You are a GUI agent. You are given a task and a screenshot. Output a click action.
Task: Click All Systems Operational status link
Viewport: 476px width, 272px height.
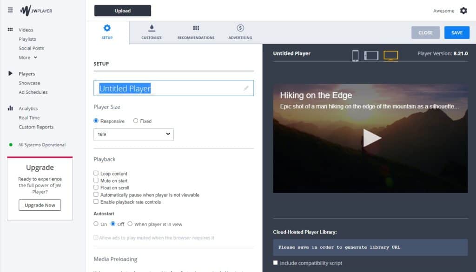(x=42, y=145)
